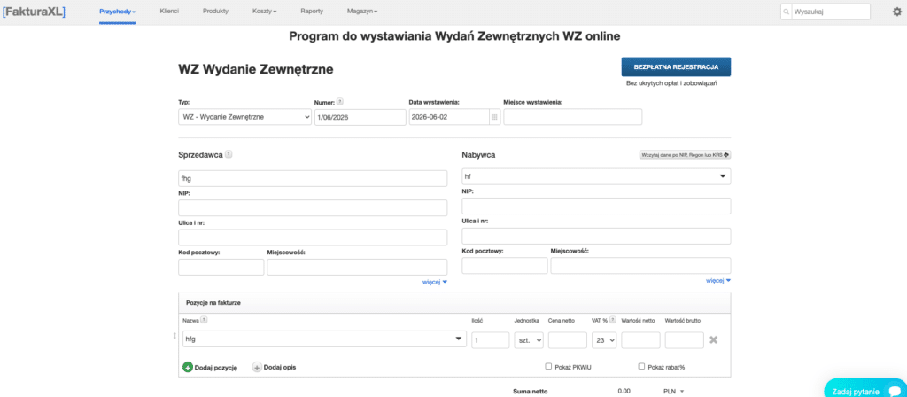Open the Jednostka szt. dropdown
Screen dimensions: 907x397
[x=530, y=340]
